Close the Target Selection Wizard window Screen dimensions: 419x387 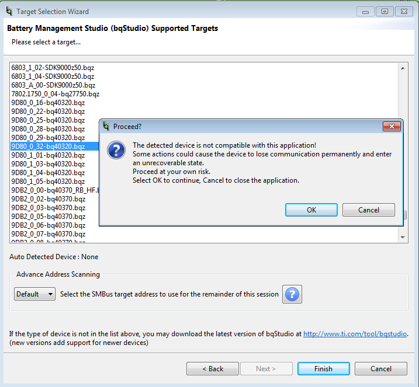click(404, 12)
